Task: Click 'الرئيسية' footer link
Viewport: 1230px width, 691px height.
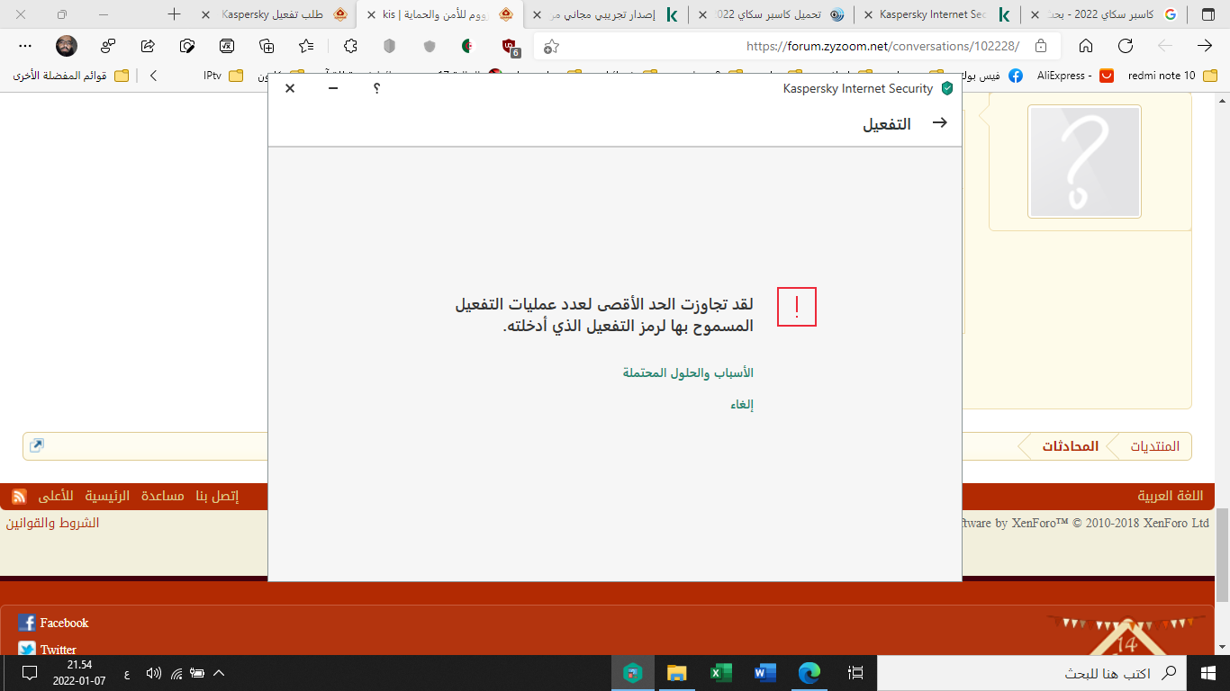Action: point(108,496)
